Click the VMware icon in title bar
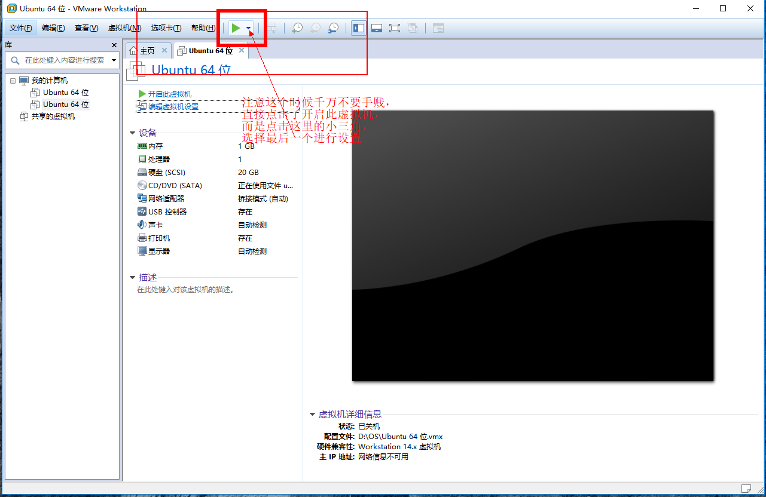 11,8
